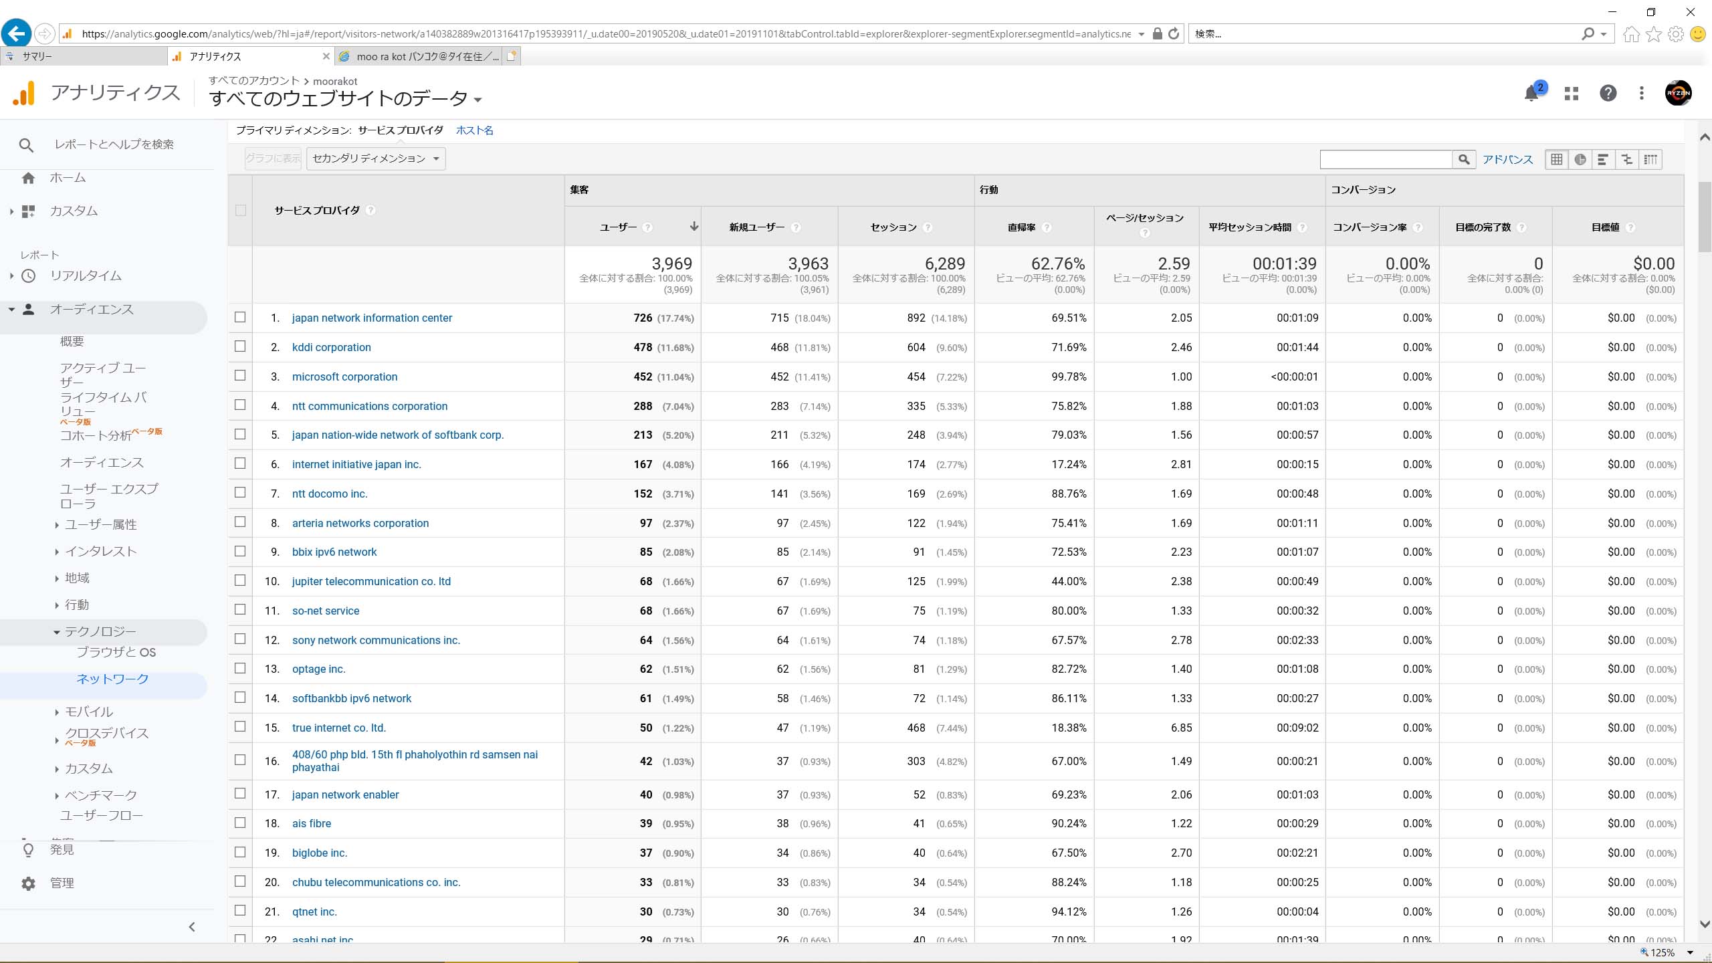Viewport: 1712px width, 963px height.
Task: Open the ais fibre provider link
Action: [312, 823]
